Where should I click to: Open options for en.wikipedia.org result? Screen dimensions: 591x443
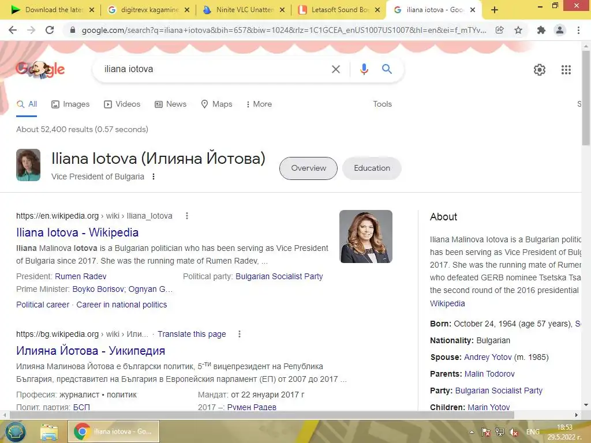(x=187, y=216)
